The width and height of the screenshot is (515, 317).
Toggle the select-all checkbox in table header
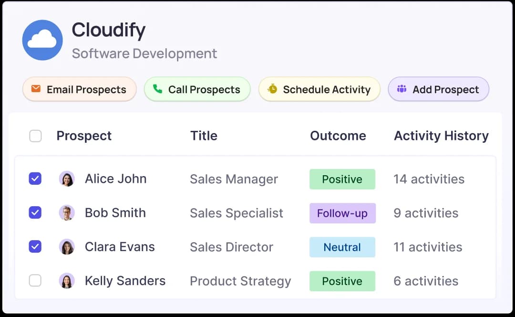click(35, 136)
